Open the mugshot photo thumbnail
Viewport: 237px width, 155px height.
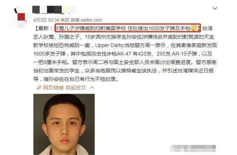point(64,124)
